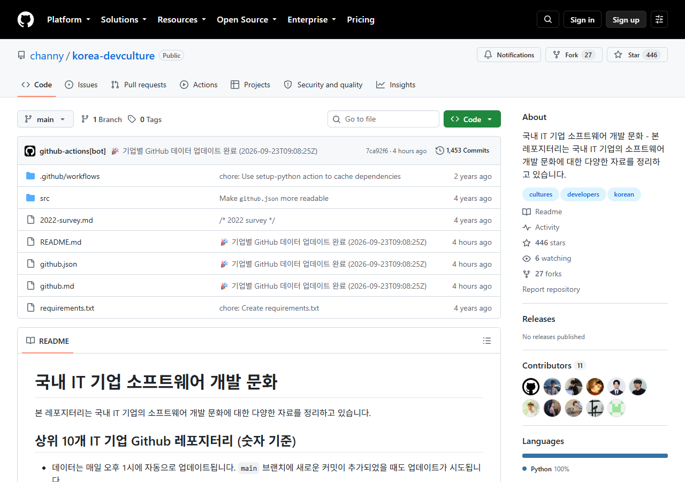
Task: Open the github.json file
Action: coord(58,264)
